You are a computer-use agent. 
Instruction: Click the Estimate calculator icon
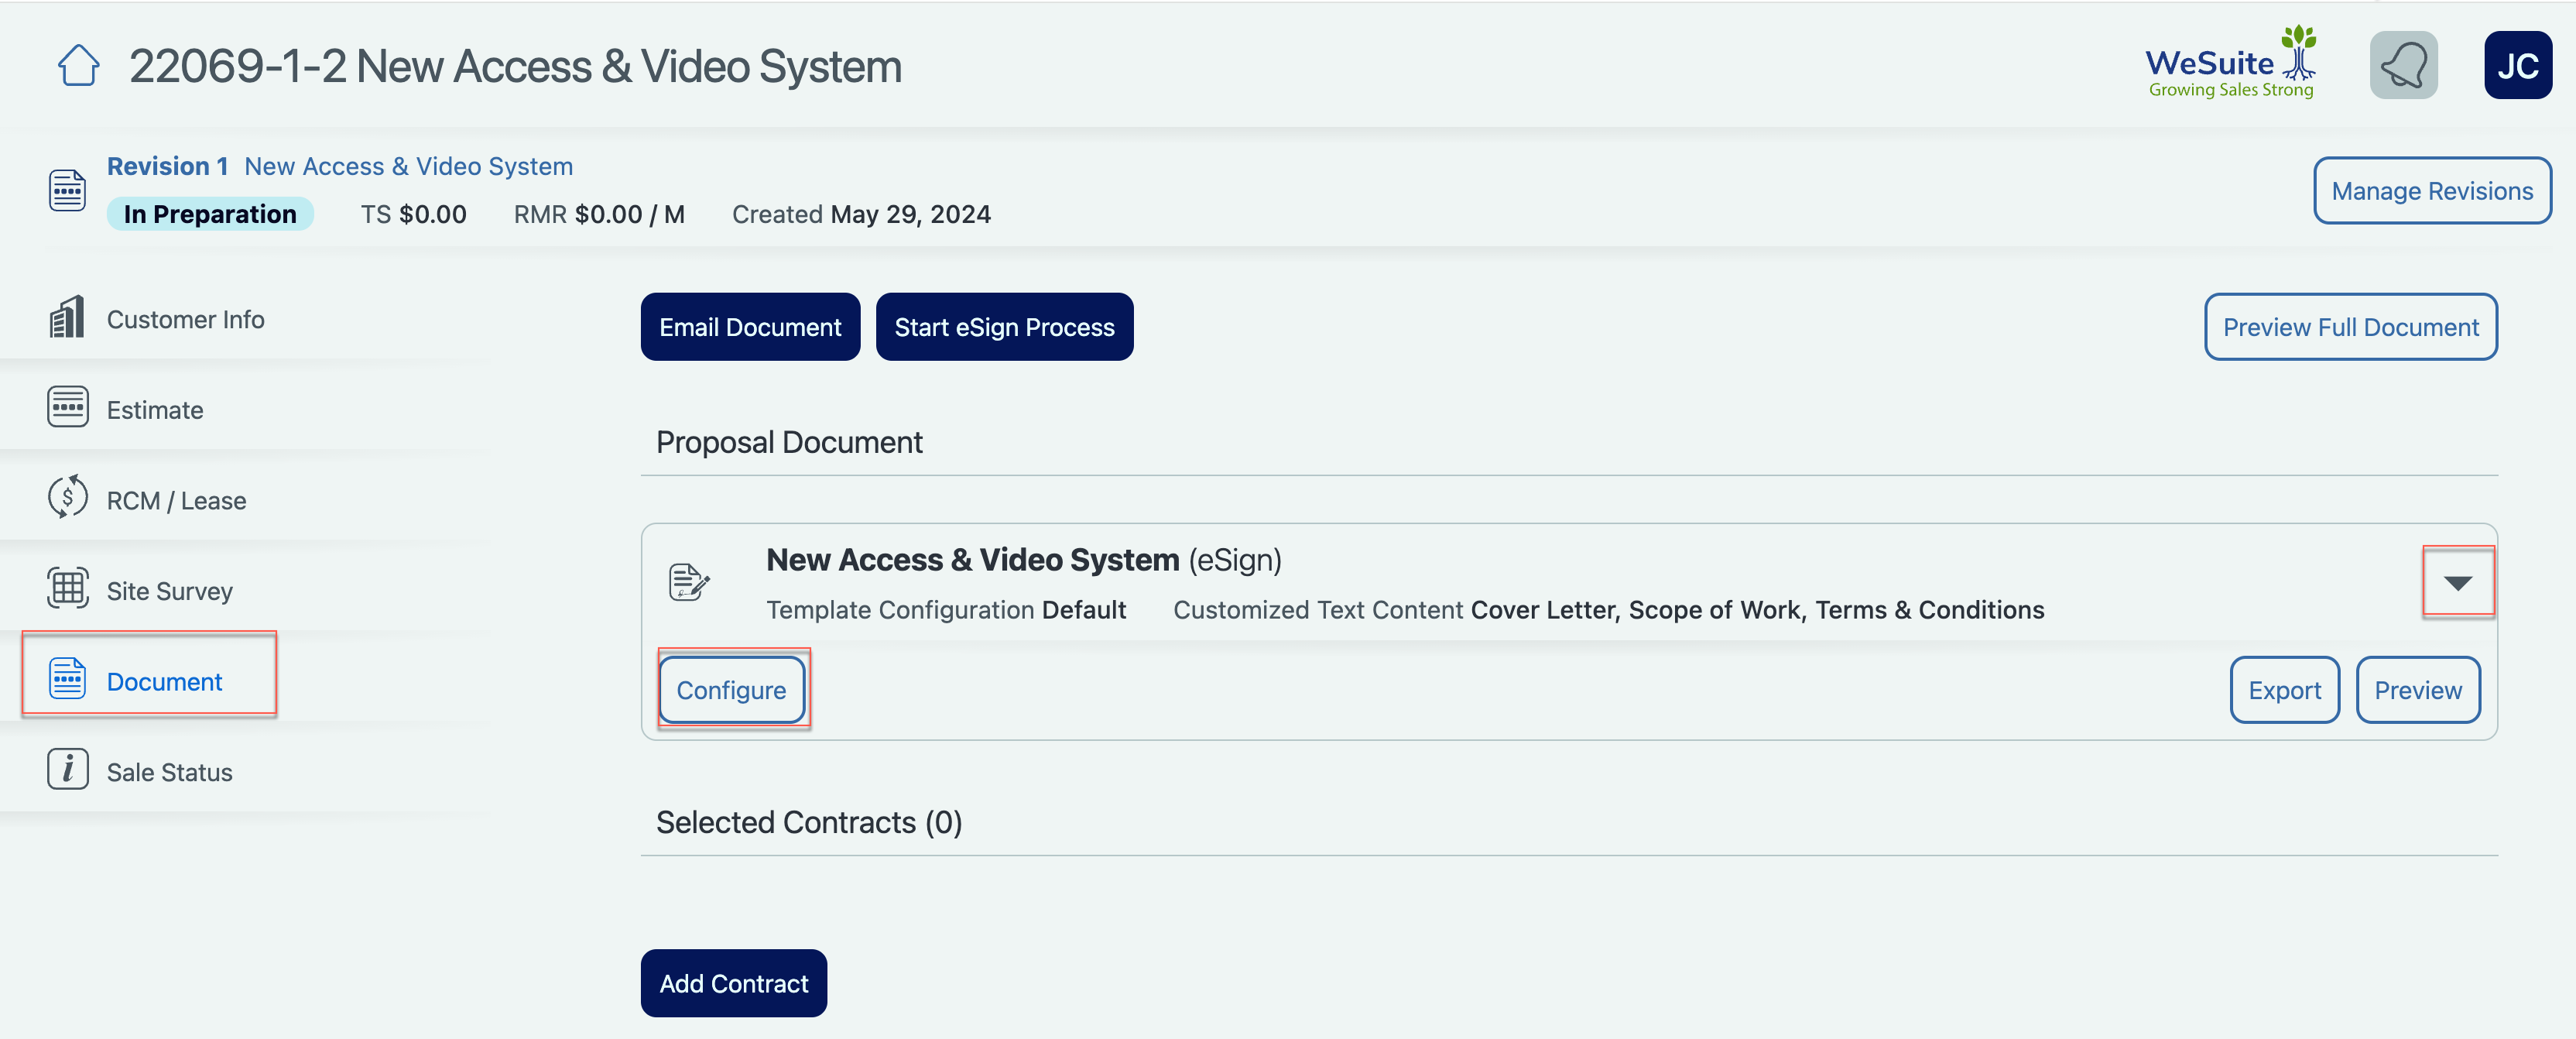(x=67, y=407)
